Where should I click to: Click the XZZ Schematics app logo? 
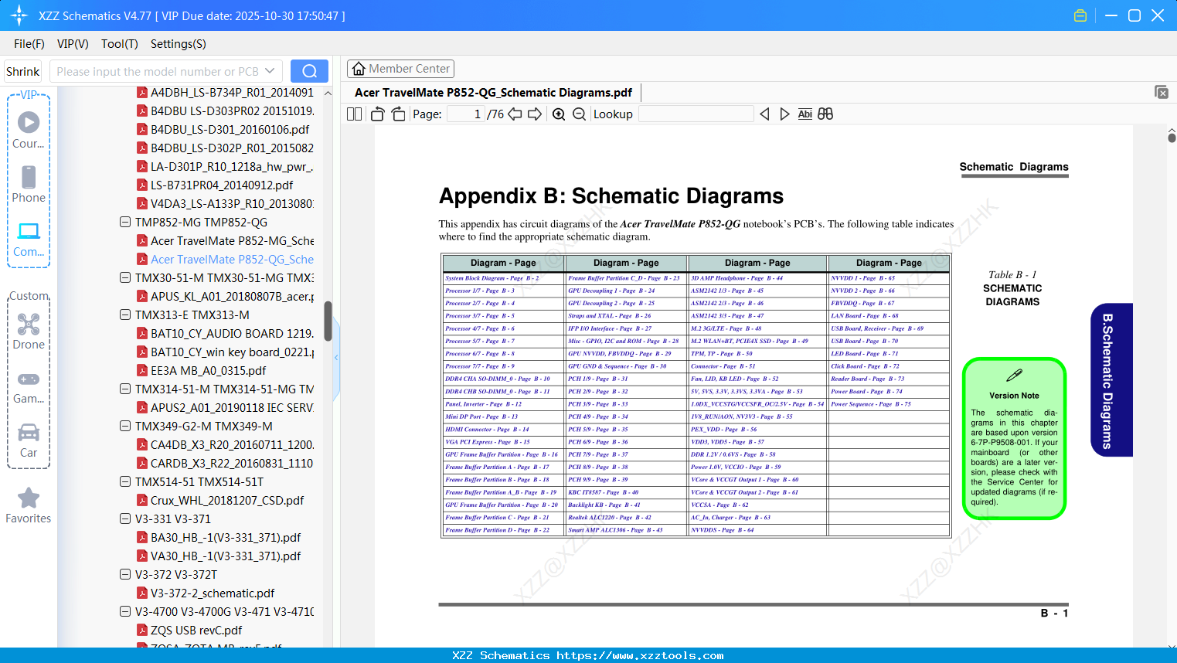tap(19, 15)
